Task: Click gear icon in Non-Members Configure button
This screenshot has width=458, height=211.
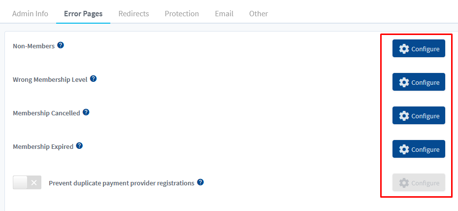Action: point(404,49)
